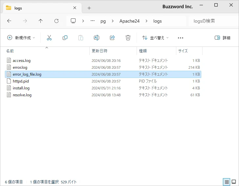
Task: Go to Apache24 in the breadcrumb
Action: [129, 21]
